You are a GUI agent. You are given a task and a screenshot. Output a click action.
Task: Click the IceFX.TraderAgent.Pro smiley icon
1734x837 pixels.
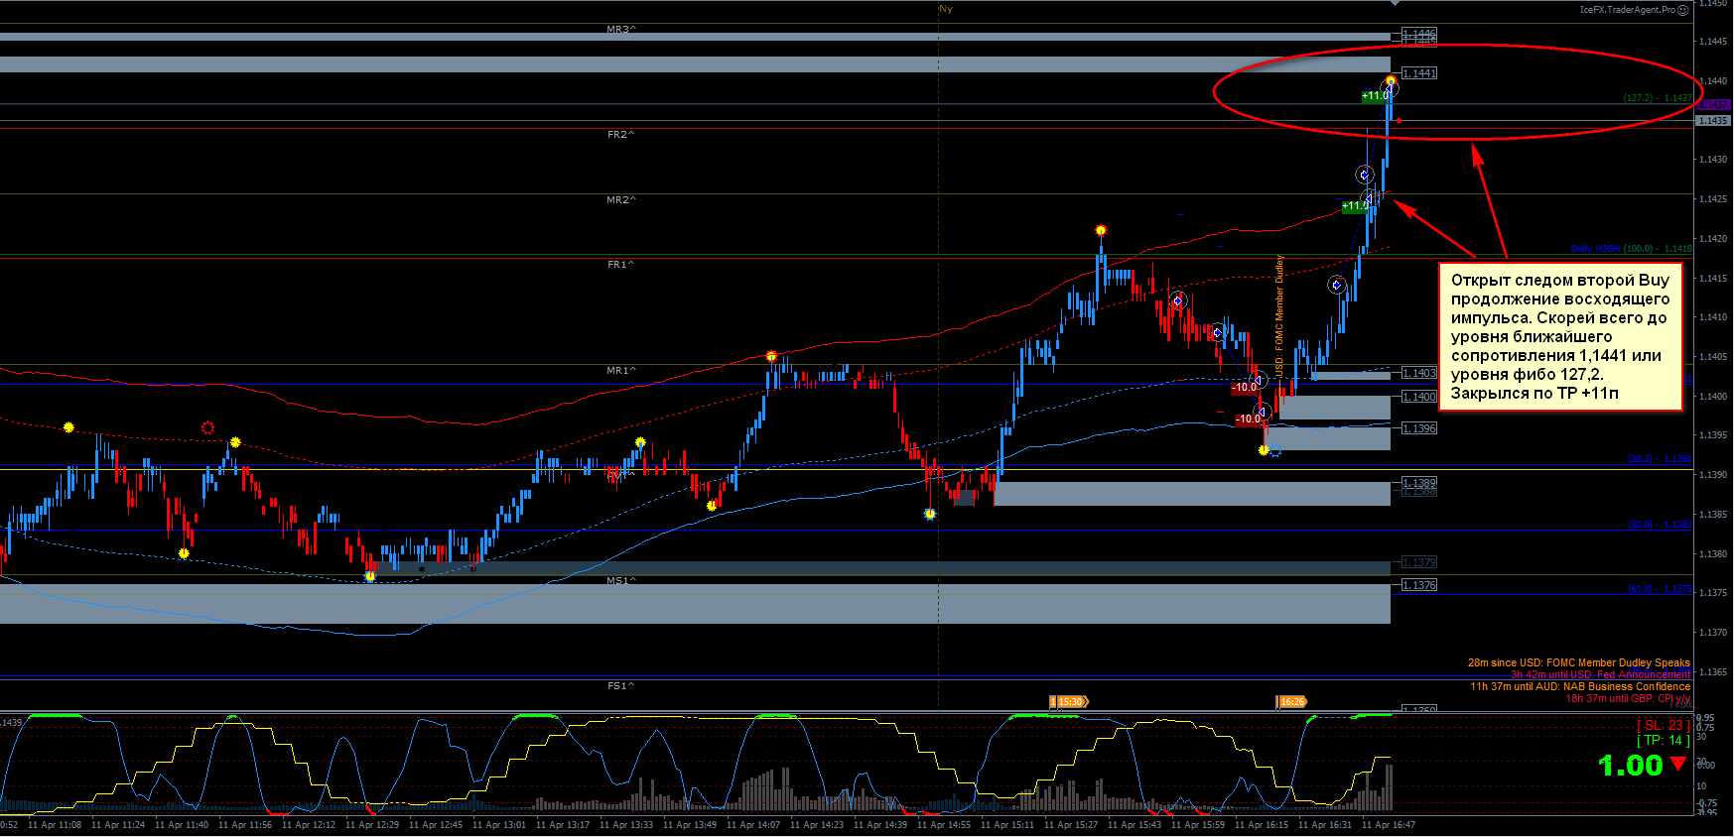click(1683, 10)
